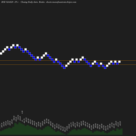Click the '512.90' price label above the volume bars
The image size is (136, 136).
point(18,117)
